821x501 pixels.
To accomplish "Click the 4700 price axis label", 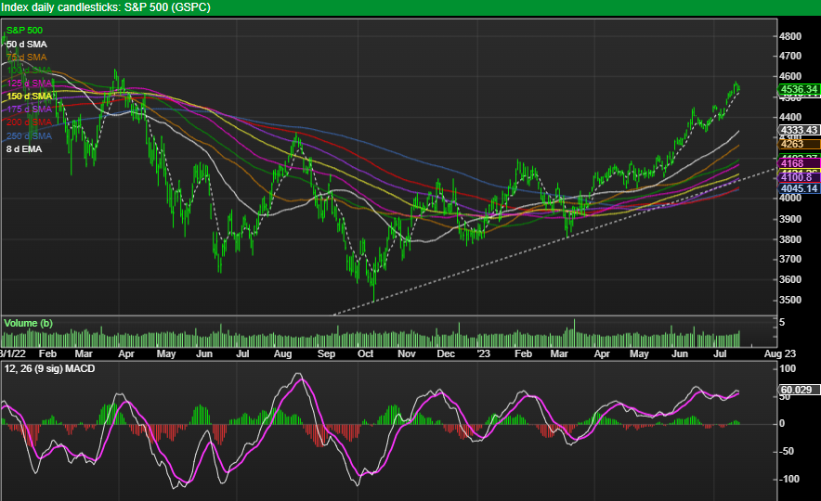I will (x=789, y=56).
